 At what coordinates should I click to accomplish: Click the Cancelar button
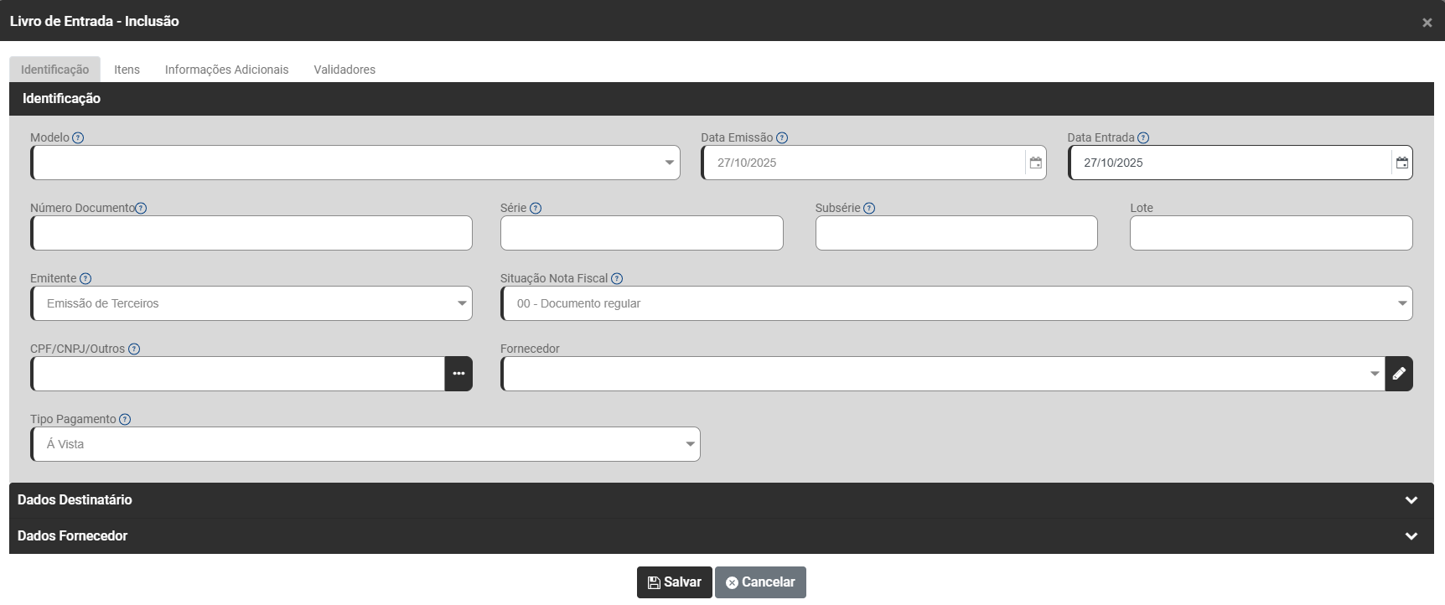pos(760,582)
